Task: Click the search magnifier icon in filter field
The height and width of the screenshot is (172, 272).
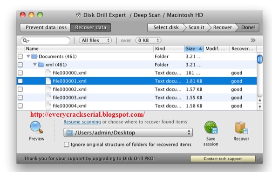Action: 25,40
